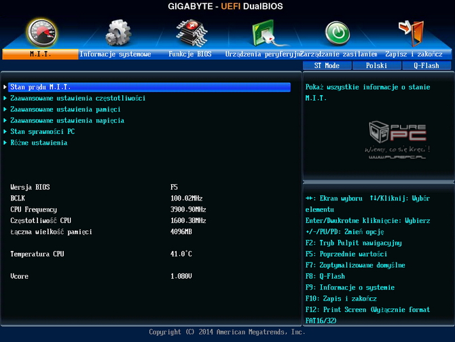
Task: Click the 41.0°C temperature value
Action: [181, 254]
